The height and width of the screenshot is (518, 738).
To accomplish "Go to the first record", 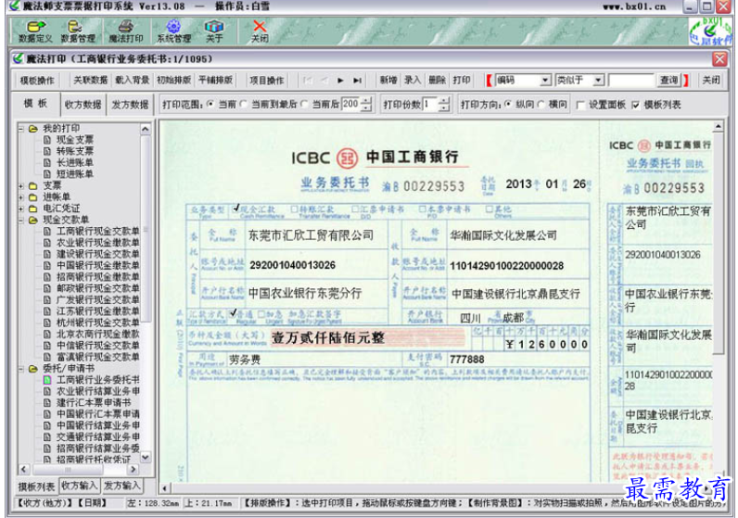I will tap(308, 81).
